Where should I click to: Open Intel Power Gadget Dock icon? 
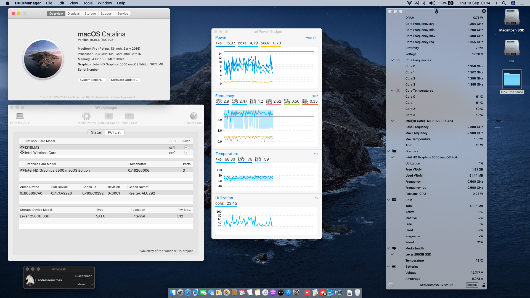[x=331, y=292]
